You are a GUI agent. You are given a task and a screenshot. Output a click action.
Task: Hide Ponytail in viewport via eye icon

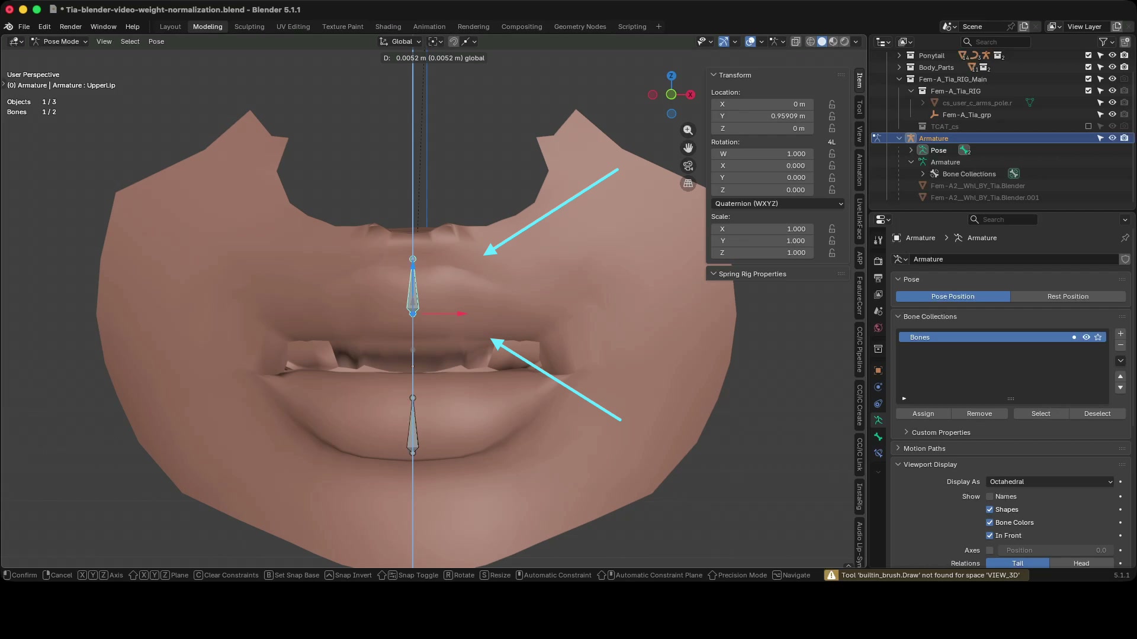click(x=1112, y=56)
